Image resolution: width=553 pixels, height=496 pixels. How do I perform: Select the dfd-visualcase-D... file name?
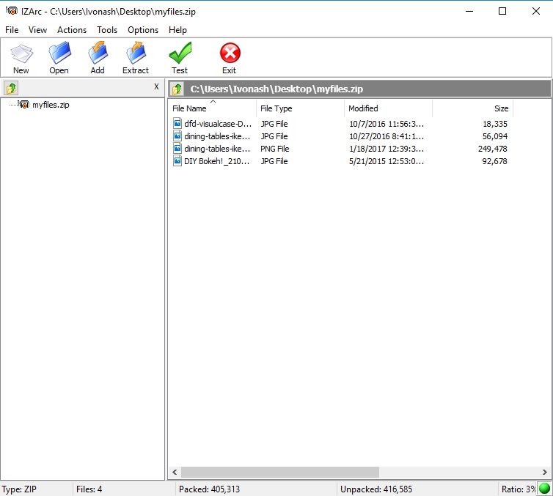(x=218, y=124)
